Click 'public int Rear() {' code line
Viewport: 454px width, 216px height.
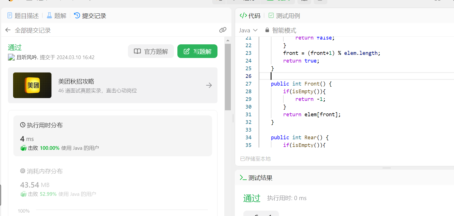point(300,137)
